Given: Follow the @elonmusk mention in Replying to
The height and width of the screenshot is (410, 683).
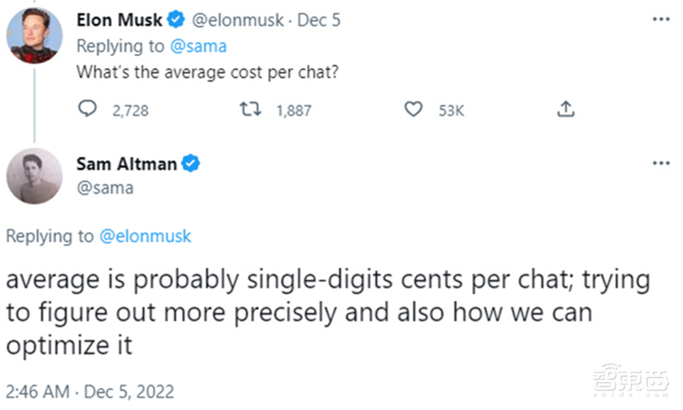Looking at the screenshot, I should pos(145,236).
